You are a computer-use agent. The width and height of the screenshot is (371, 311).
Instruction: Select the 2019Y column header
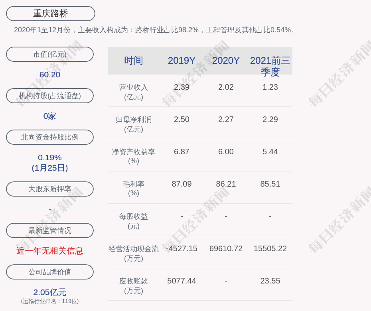pyautogui.click(x=182, y=61)
